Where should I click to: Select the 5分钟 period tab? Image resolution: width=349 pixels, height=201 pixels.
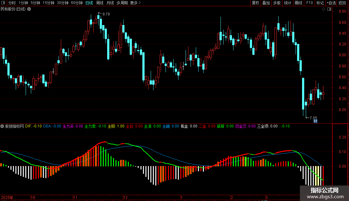coord(36,3)
